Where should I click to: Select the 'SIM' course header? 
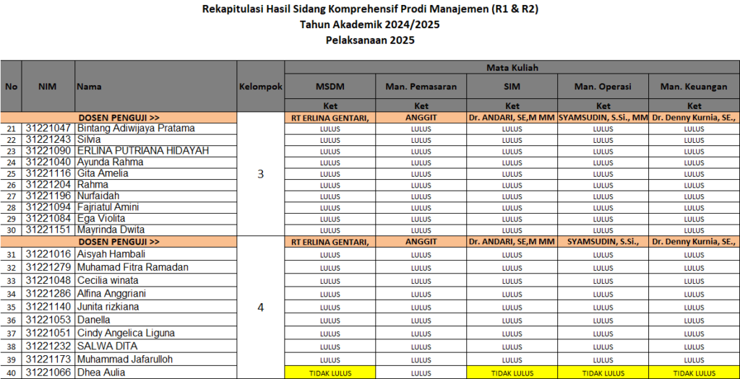[512, 87]
